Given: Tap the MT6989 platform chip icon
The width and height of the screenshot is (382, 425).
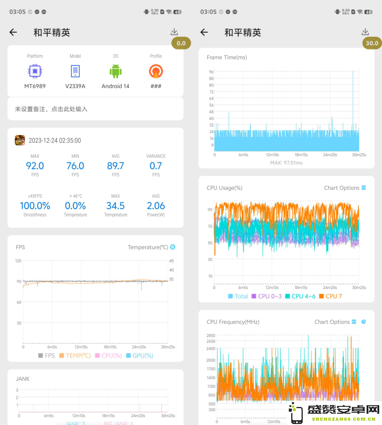Looking at the screenshot, I should point(35,71).
